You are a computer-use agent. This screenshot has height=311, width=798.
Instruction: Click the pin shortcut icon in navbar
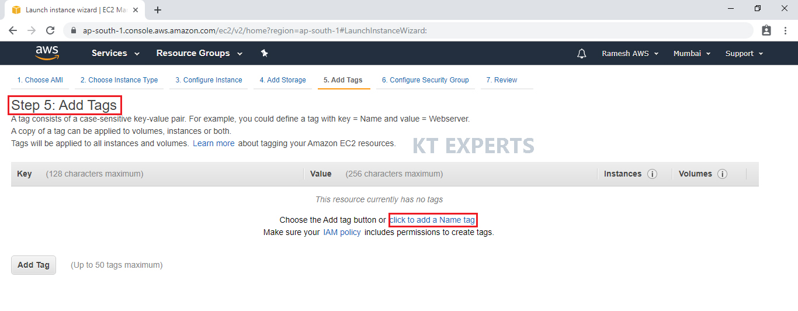(x=264, y=53)
